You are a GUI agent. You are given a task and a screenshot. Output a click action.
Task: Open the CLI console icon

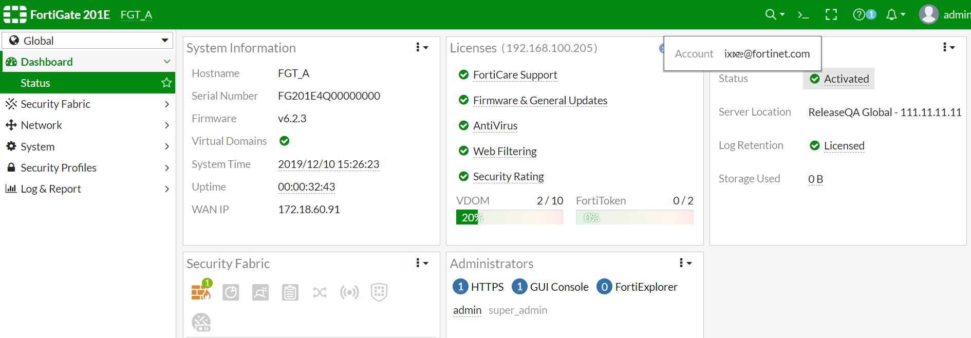(803, 15)
